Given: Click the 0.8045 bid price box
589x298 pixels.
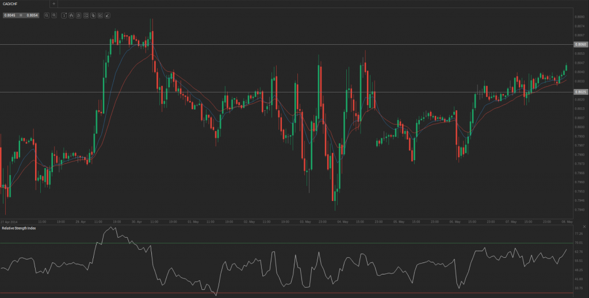Looking at the screenshot, I should 9,15.
